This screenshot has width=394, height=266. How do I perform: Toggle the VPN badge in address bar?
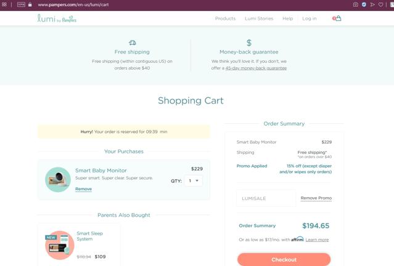(21, 4)
